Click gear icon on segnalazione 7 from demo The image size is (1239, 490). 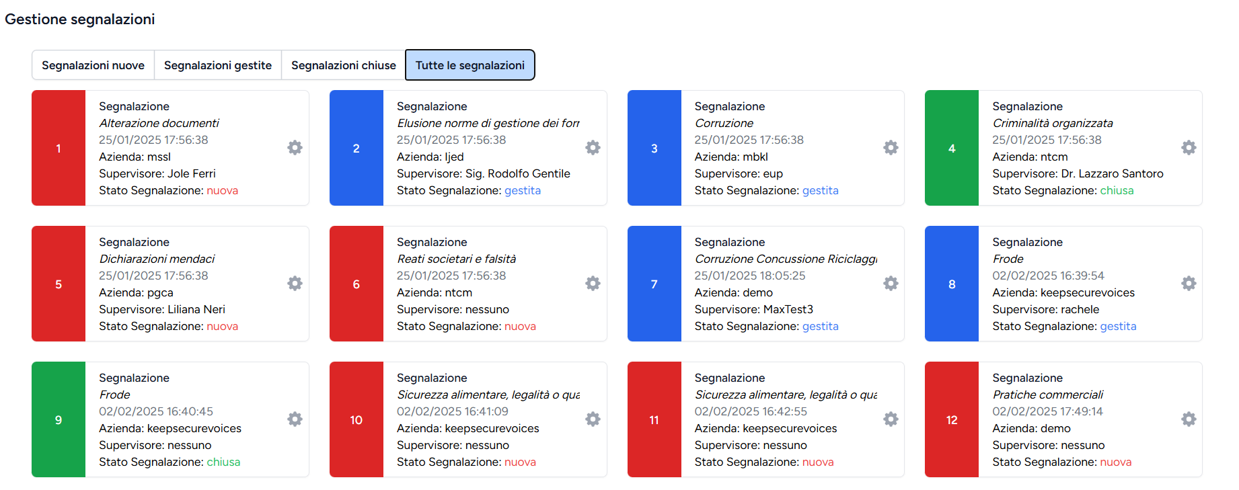click(891, 284)
